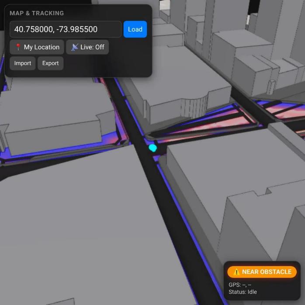Click the satellite dish icon on Live button
This screenshot has height=305, width=305.
(75, 47)
